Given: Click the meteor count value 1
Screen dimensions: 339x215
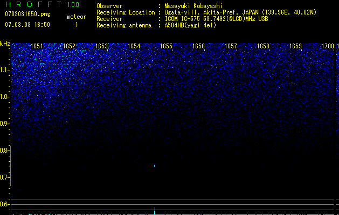Looking at the screenshot, I should pos(77,25).
